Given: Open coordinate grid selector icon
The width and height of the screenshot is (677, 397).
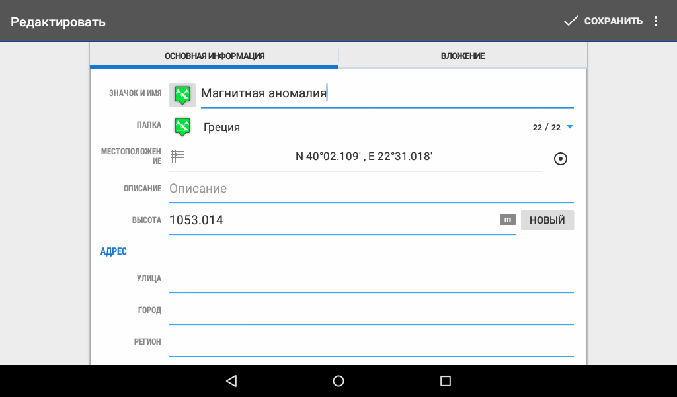Looking at the screenshot, I should (x=177, y=157).
